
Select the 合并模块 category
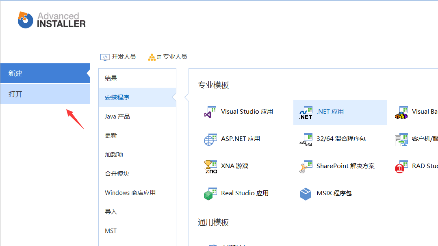coord(137,173)
